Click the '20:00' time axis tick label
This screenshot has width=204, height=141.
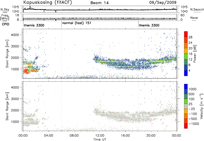151,136
